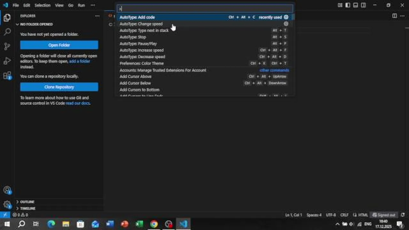Select the Explorer icon in the activity bar
The image size is (409, 230).
pyautogui.click(x=7, y=18)
